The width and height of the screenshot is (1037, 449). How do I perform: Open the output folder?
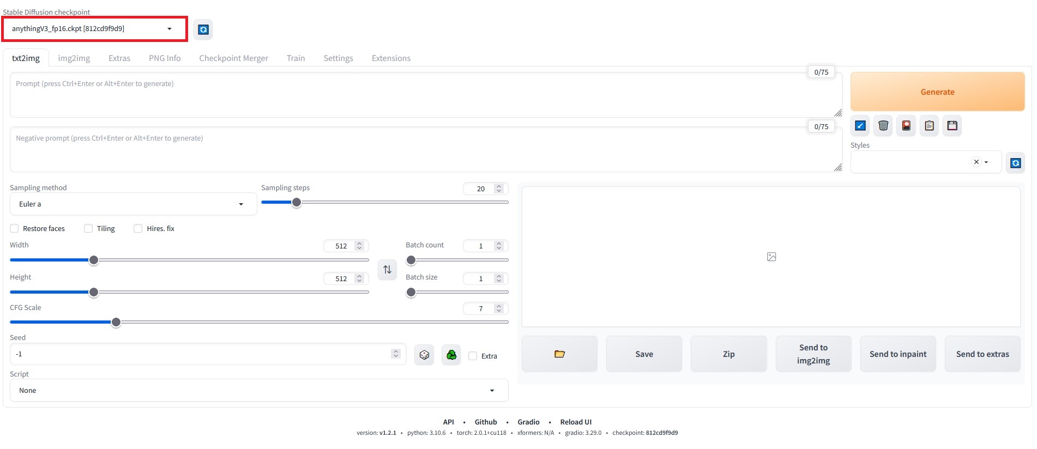[x=559, y=354]
